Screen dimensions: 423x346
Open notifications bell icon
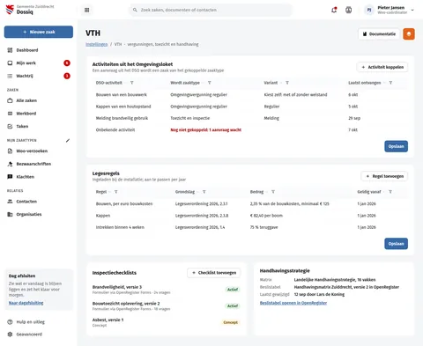point(334,10)
